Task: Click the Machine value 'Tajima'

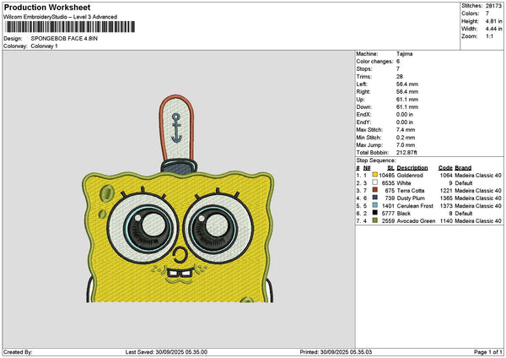Action: 404,54
